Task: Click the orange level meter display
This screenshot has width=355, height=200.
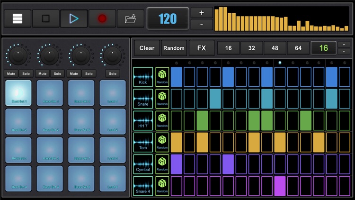Action: pos(282,18)
